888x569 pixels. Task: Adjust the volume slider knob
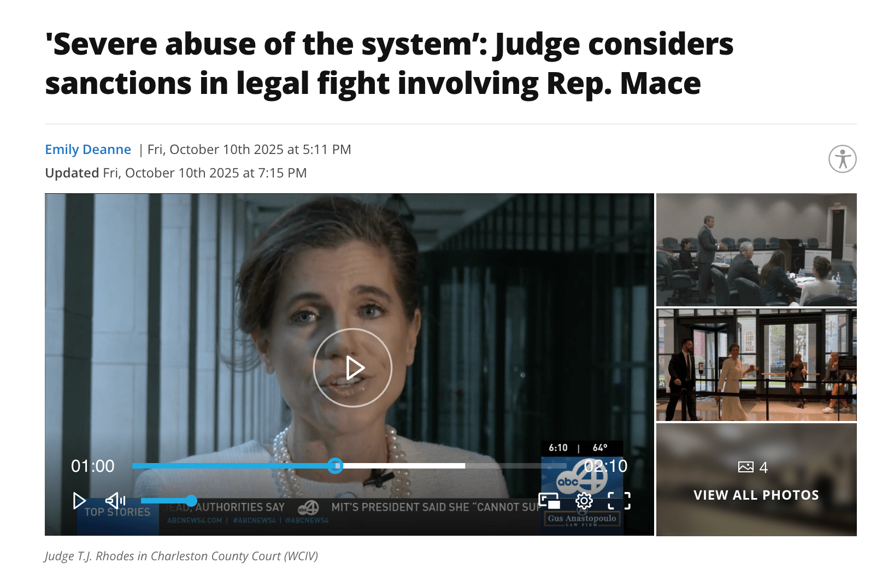pyautogui.click(x=191, y=501)
